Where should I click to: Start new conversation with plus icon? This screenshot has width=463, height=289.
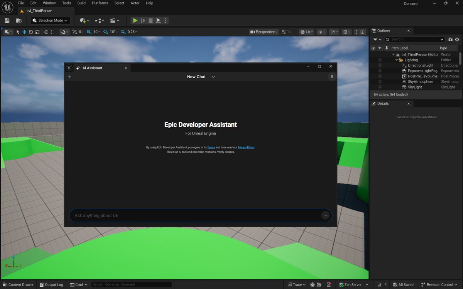click(69, 77)
